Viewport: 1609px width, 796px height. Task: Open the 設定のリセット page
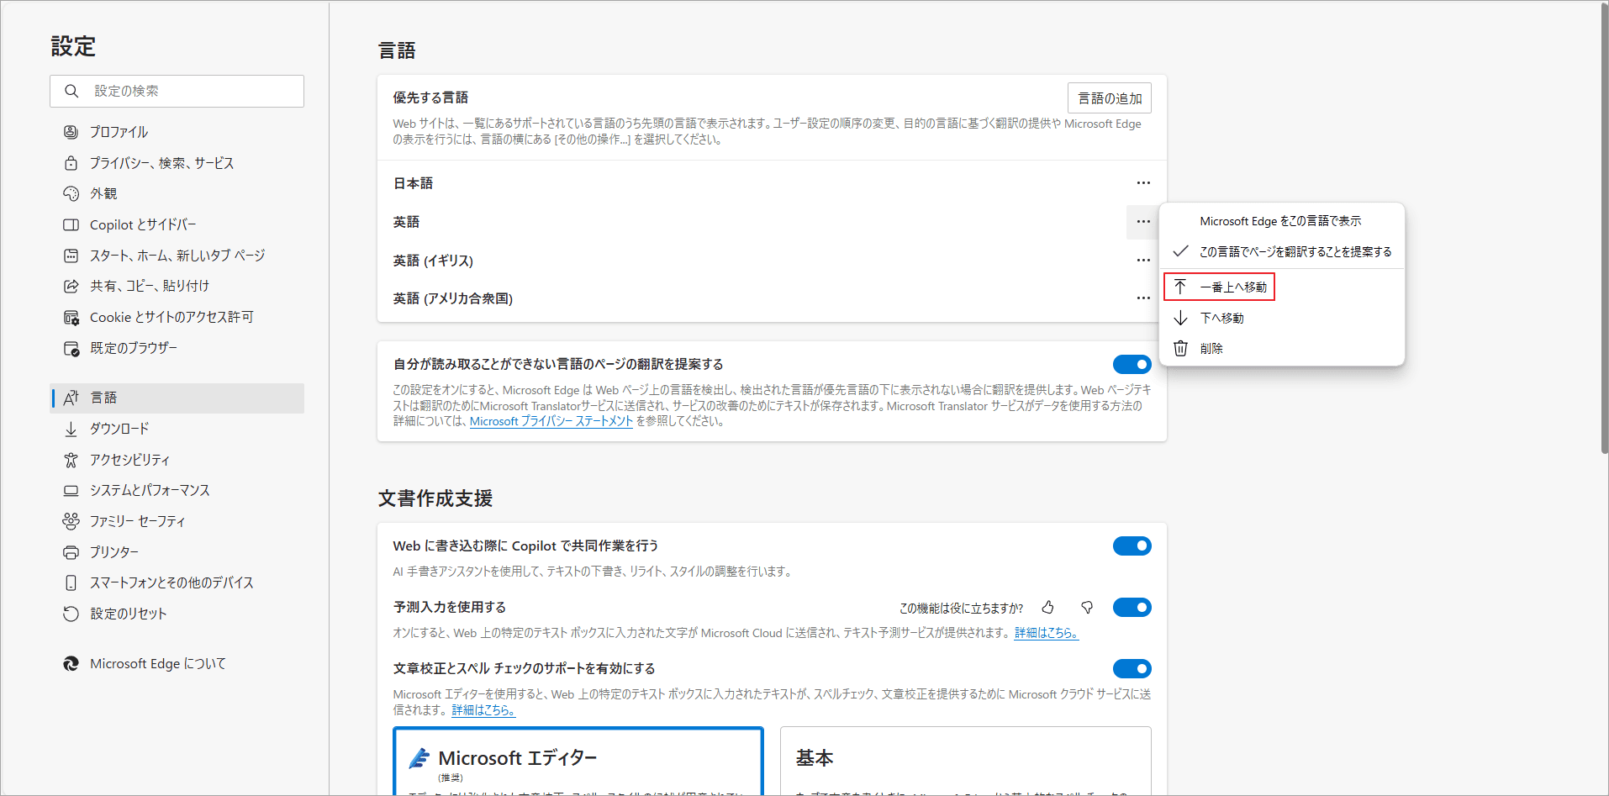[177, 614]
